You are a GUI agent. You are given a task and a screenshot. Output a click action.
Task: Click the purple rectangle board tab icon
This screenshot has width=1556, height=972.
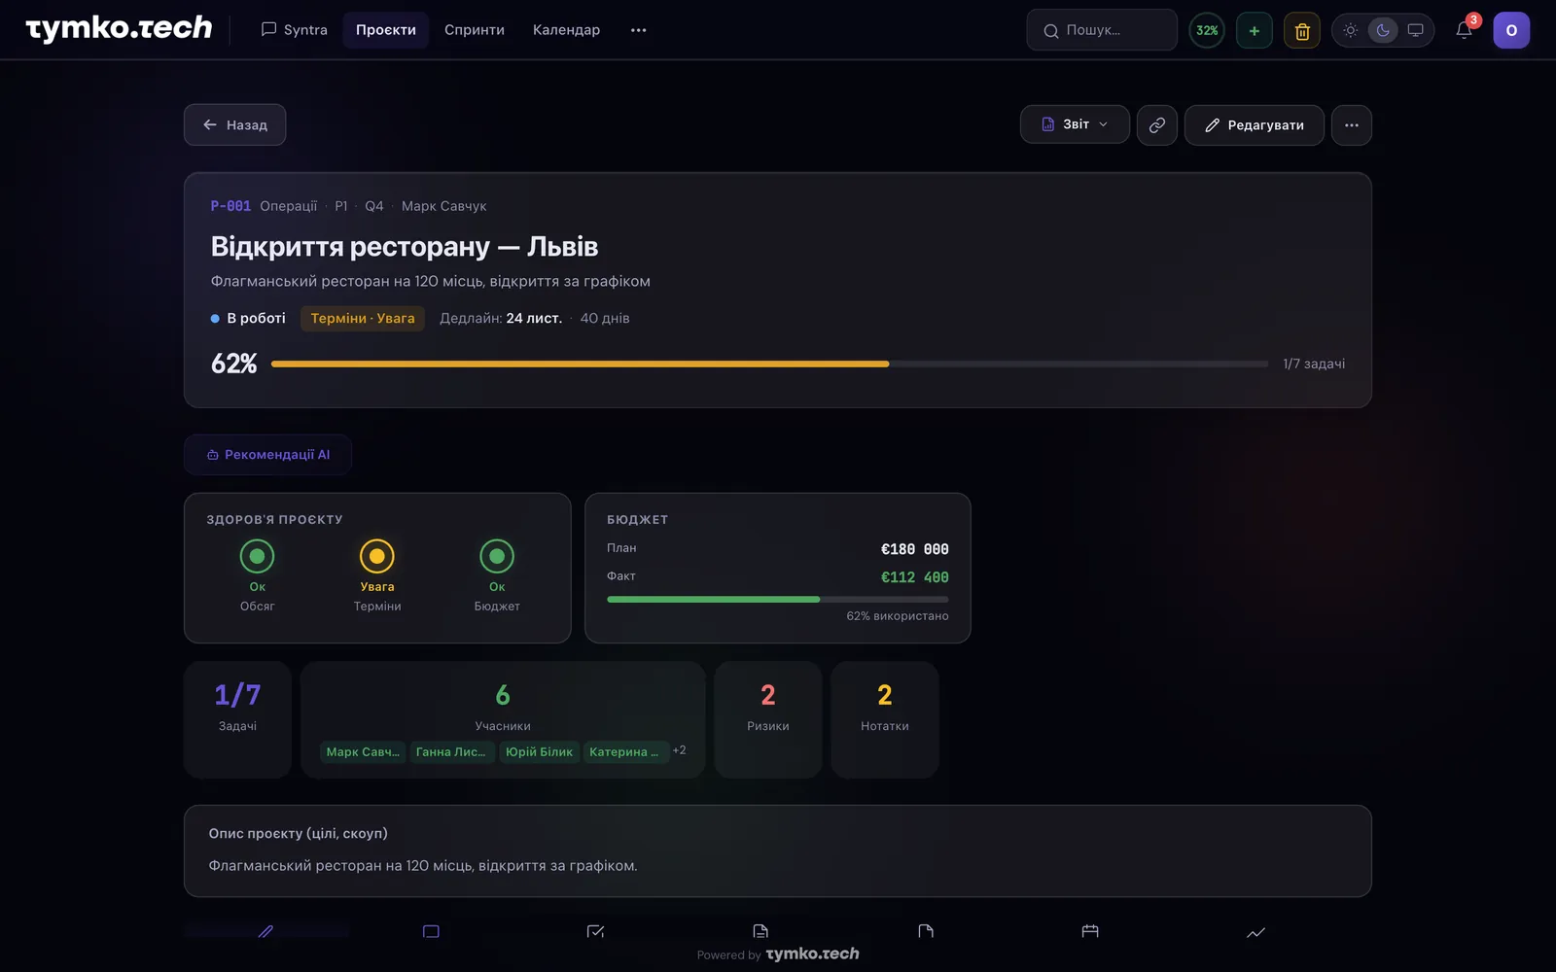pyautogui.click(x=431, y=931)
